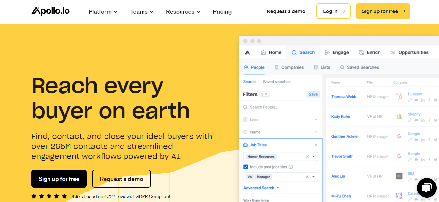Open the chat widget bubble

pos(427,188)
